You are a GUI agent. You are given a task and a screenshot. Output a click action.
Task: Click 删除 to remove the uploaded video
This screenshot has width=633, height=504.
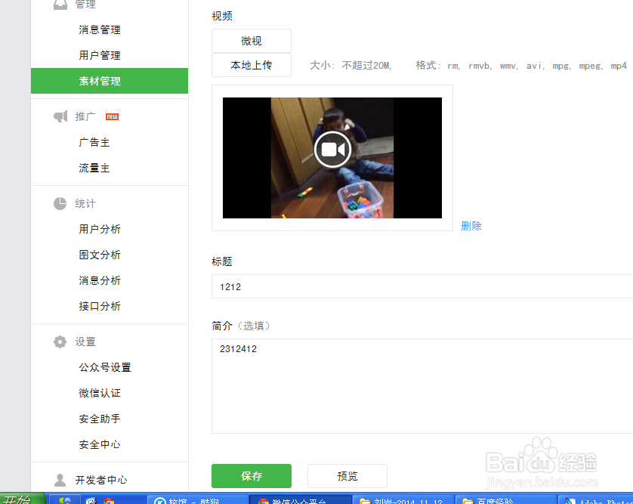click(x=471, y=225)
